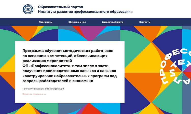Click the white star in Профессионалитет emblem
Viewport: 191px width, 114px height.
coord(182,72)
